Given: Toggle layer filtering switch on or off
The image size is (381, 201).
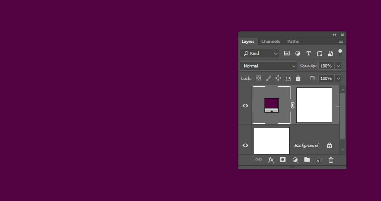Looking at the screenshot, I should point(340,53).
